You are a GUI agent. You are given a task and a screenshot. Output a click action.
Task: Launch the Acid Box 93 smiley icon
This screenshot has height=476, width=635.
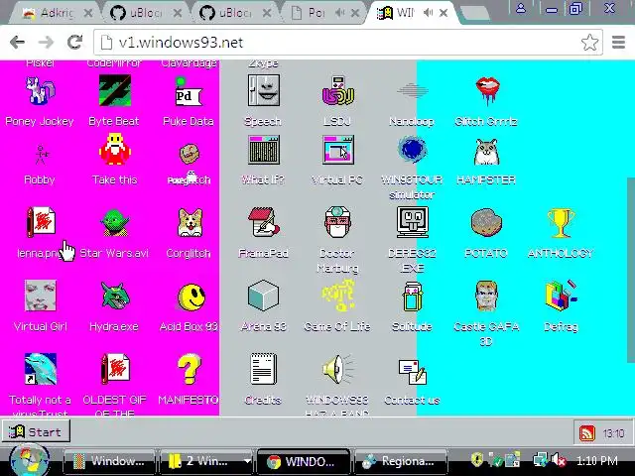pyautogui.click(x=191, y=297)
